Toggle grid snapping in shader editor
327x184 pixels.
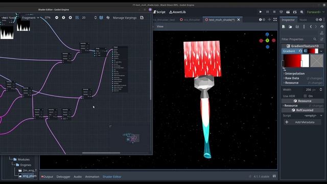[77, 18]
